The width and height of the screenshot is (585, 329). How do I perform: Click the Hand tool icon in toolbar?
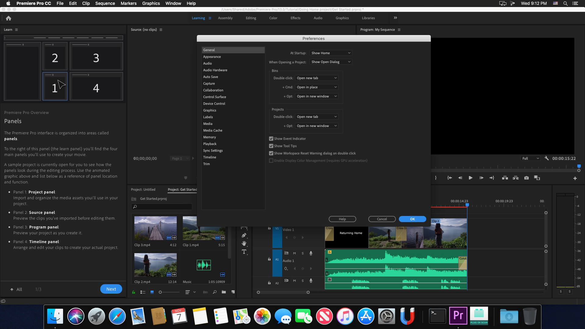tap(244, 244)
